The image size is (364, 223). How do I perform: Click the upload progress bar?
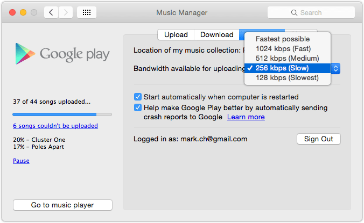click(62, 114)
